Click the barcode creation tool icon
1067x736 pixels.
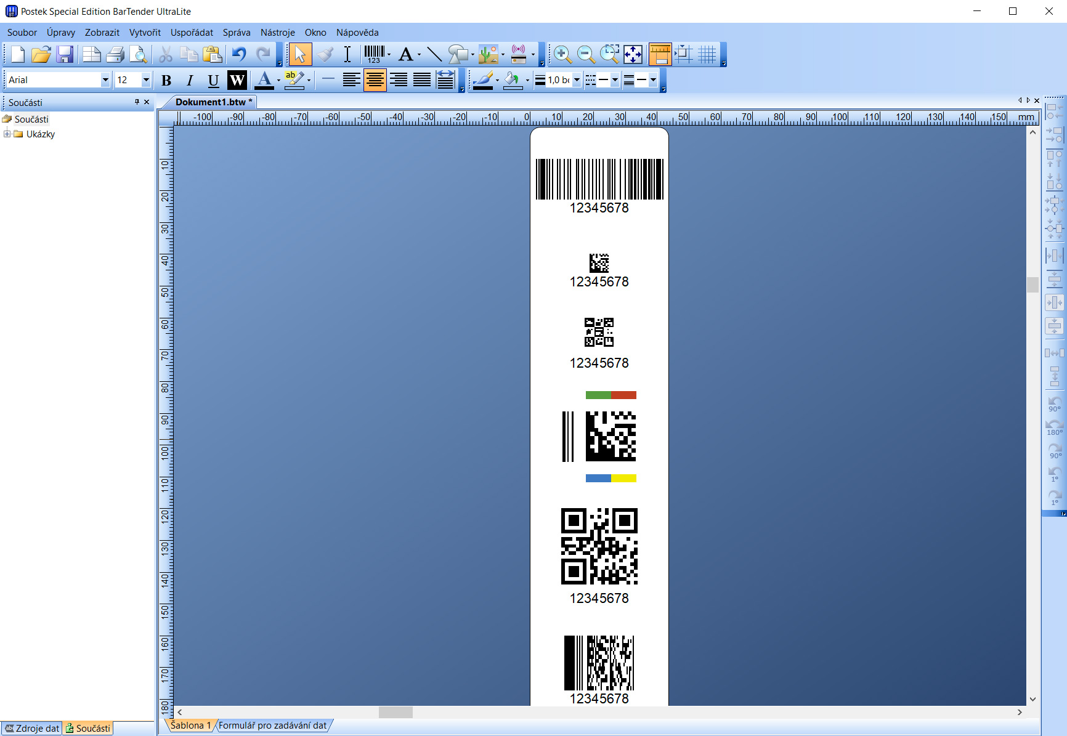point(374,54)
